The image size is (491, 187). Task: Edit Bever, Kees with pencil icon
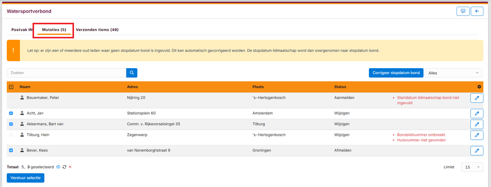point(477,151)
